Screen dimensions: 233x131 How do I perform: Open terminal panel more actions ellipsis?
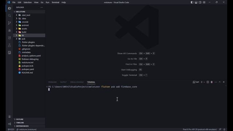(x=216, y=82)
